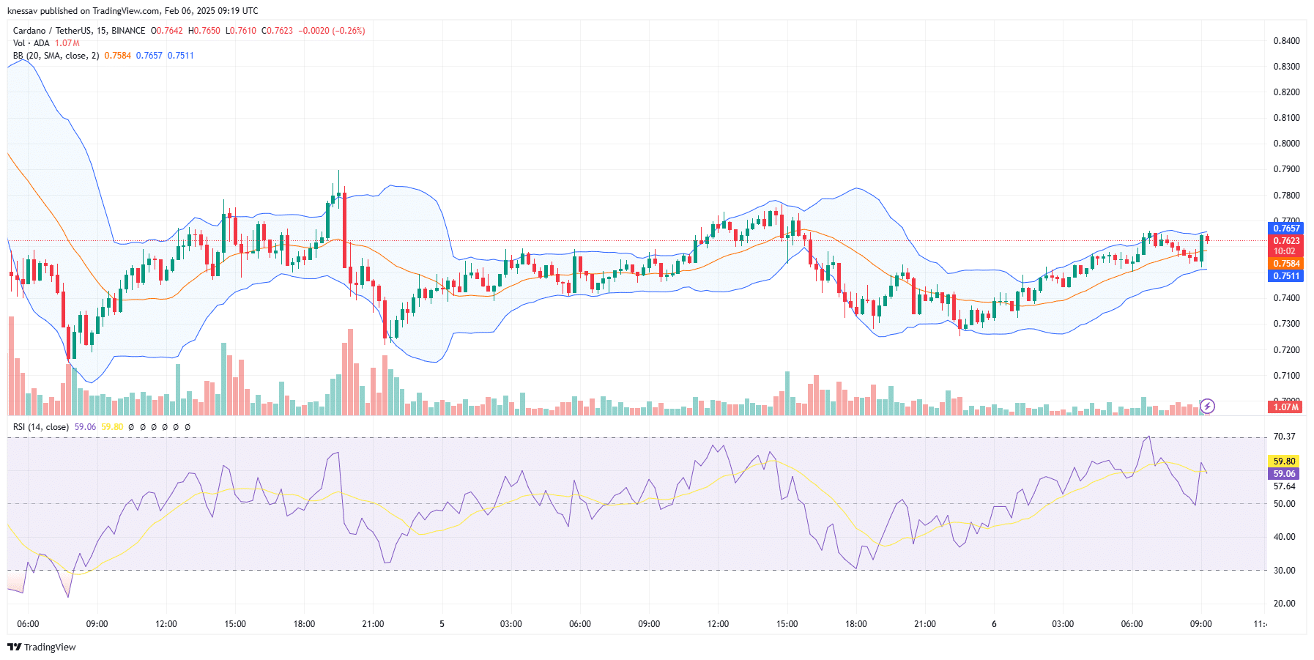Click the open value O0.7642
1314x660 pixels.
167,31
